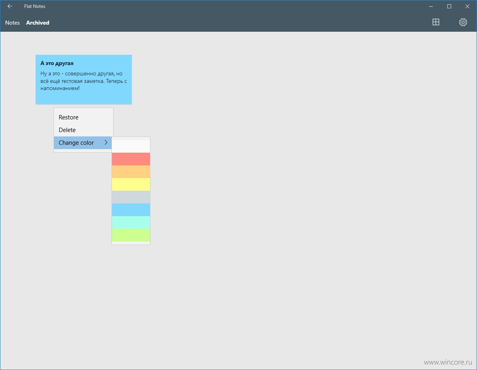Pick the teal color swatch

[131, 222]
